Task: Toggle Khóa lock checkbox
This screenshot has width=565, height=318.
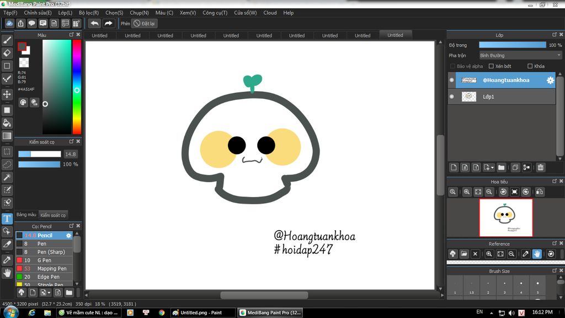Action: (530, 66)
